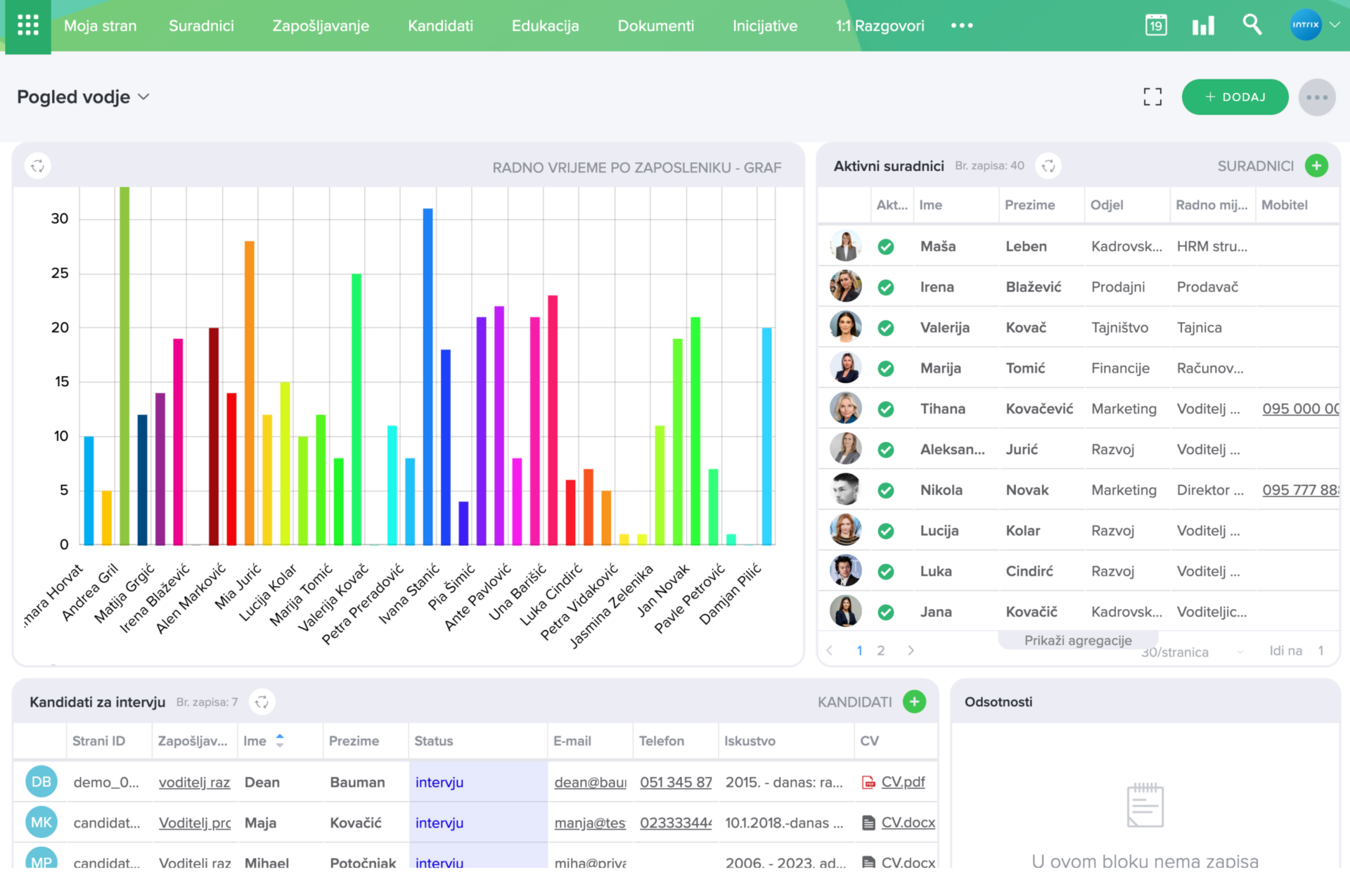This screenshot has height=874, width=1350.
Task: Click the SURADNICI block title link
Action: 1255,167
